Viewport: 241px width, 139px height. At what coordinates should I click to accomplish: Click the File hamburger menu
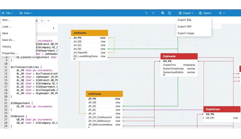pos(7,13)
